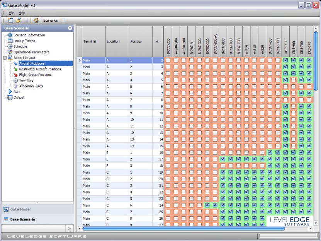The height and width of the screenshot is (241, 321).
Task: Click the New scenario toolbar icon
Action: click(10, 20)
